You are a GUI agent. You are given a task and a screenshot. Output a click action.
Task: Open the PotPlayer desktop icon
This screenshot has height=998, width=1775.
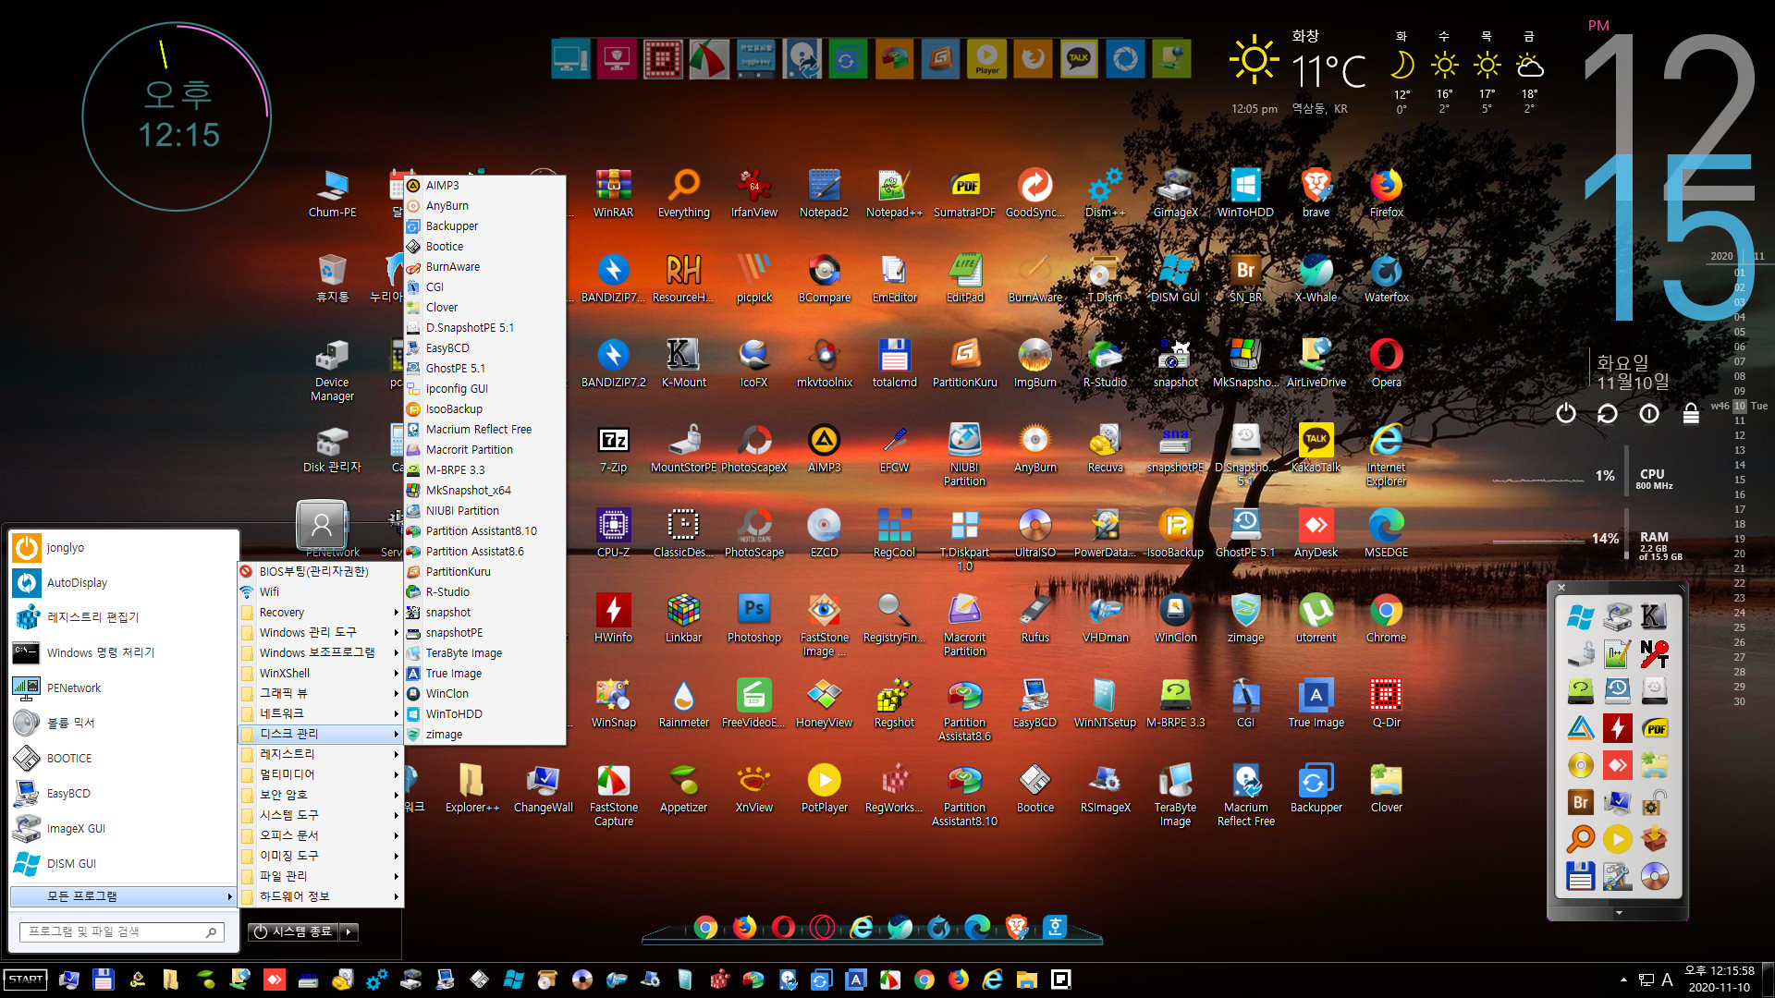[x=824, y=788]
